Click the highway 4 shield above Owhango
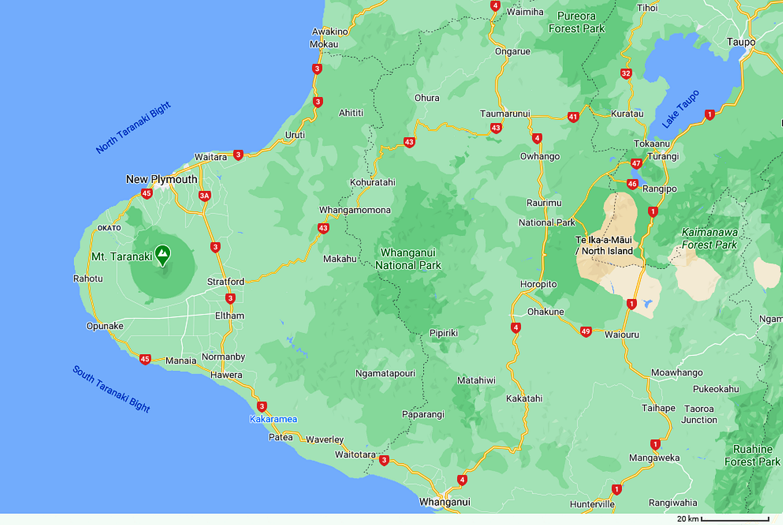 [x=537, y=138]
